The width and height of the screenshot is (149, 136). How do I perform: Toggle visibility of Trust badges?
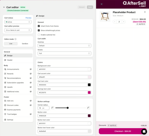[x=31, y=114]
